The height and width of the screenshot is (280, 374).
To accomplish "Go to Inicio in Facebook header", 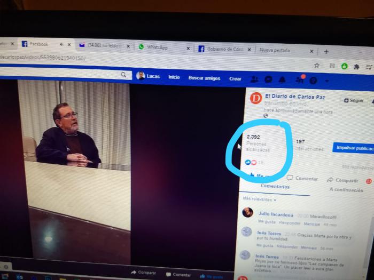I will click(174, 77).
